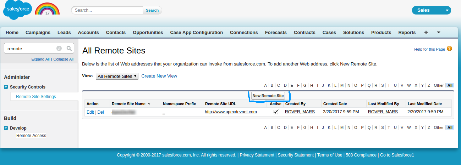Click the rainbow '17 release logo
The image size is (461, 165).
[47, 10]
